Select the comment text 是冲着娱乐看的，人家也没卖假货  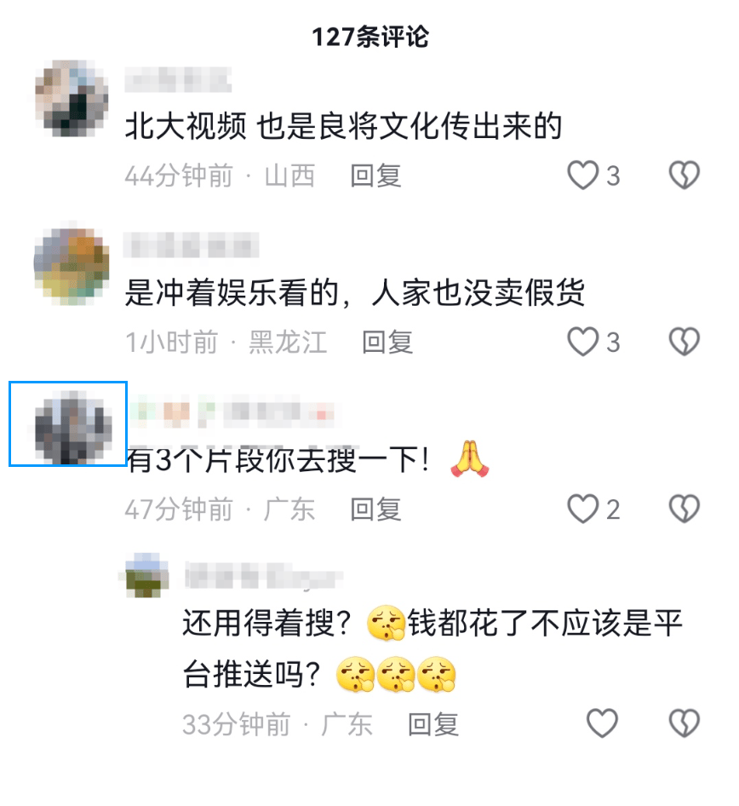coord(355,293)
